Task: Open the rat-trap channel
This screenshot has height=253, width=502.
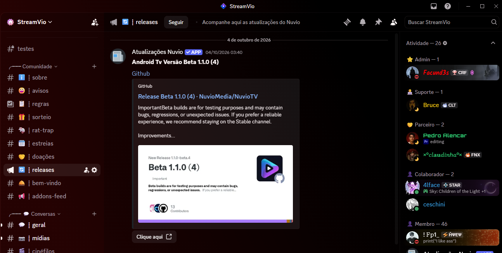Action: (52, 130)
